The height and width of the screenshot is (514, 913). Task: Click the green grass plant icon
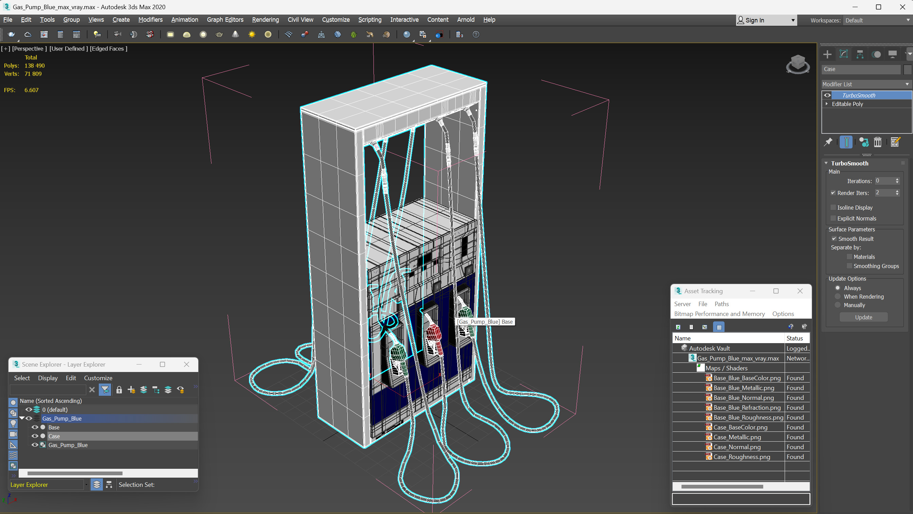pos(353,34)
